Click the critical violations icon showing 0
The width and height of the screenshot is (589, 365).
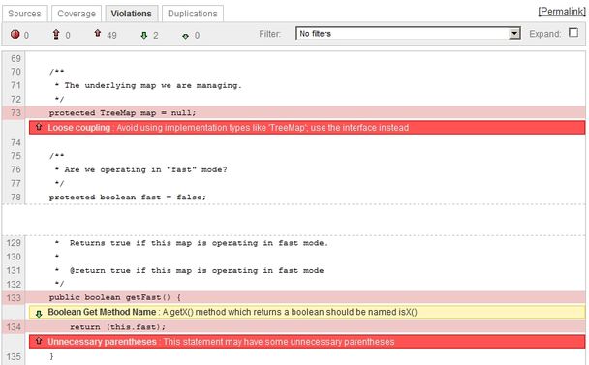[x=56, y=35]
